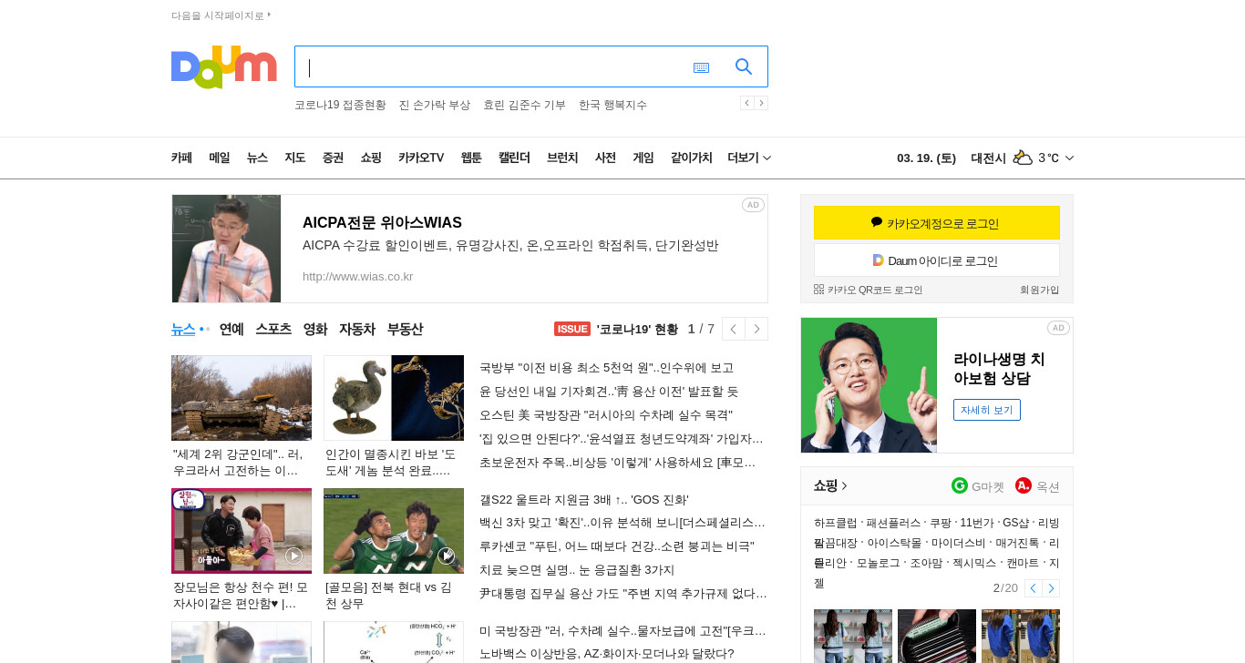Show previous suggested search terms
The height and width of the screenshot is (663, 1245).
[746, 103]
